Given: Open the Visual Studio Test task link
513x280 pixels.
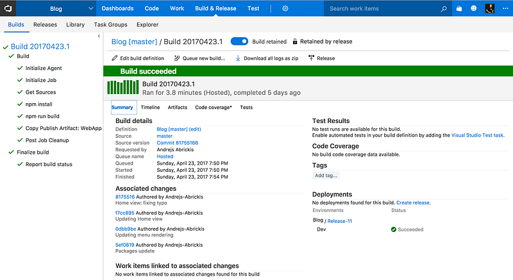Looking at the screenshot, I should click(478, 135).
